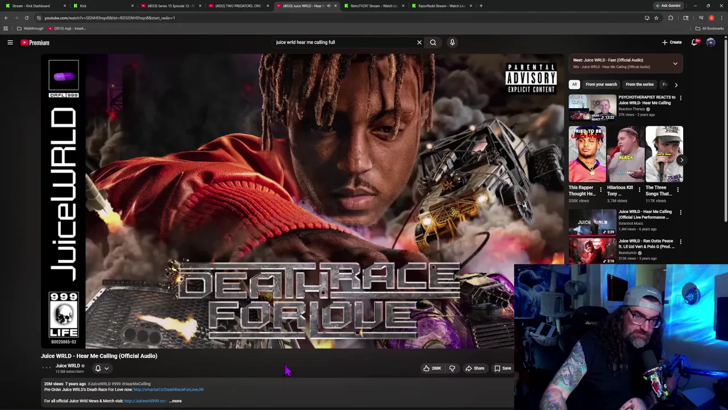The image size is (728, 410).
Task: Open a new browser tab
Action: point(481,6)
